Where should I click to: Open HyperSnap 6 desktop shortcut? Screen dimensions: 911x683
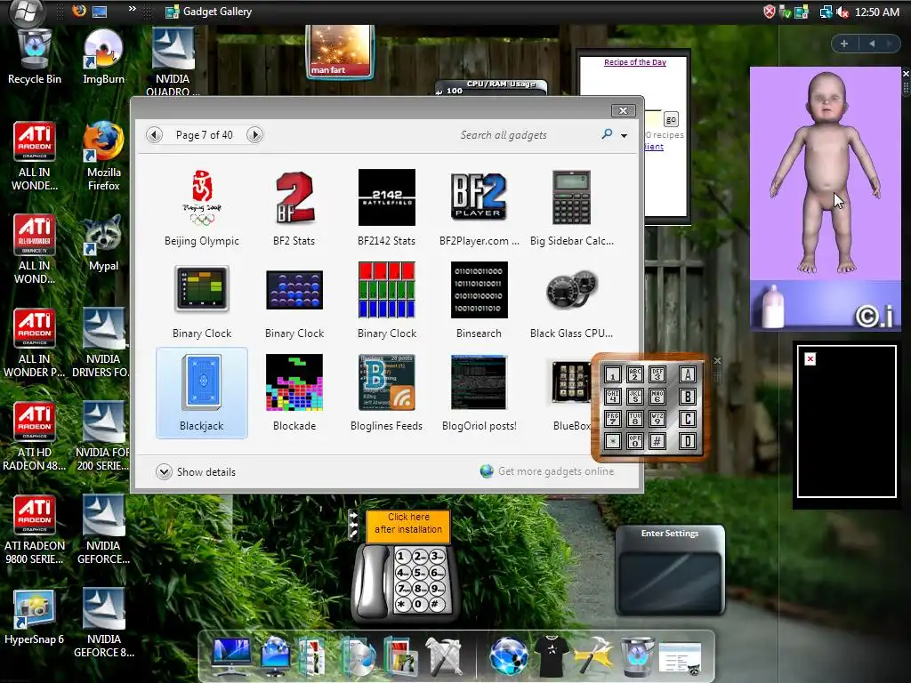(35, 617)
